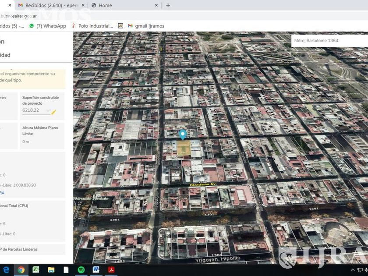The height and width of the screenshot is (276, 368).
Task: Open a new browser tab with plus button
Action: point(168,5)
